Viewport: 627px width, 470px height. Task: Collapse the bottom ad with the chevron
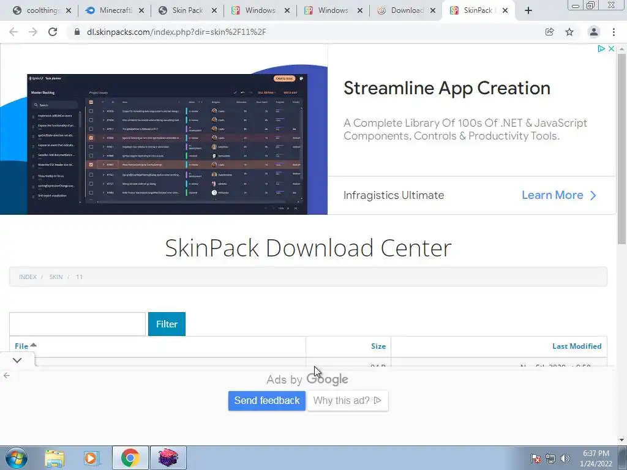[x=17, y=360]
